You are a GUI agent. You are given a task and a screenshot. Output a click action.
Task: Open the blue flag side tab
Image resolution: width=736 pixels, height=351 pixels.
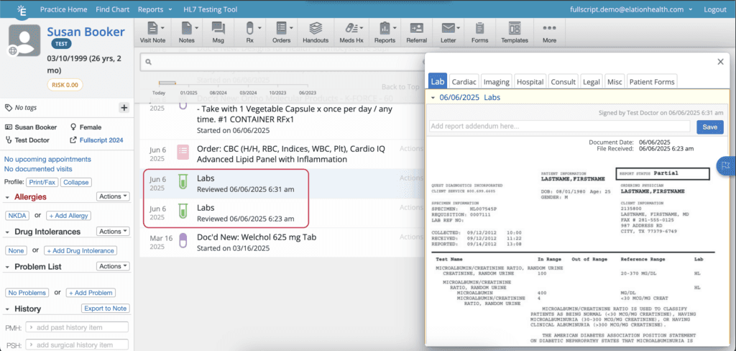[726, 165]
